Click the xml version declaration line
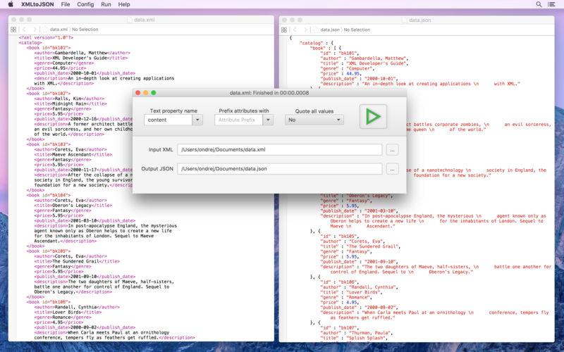 tap(46, 37)
